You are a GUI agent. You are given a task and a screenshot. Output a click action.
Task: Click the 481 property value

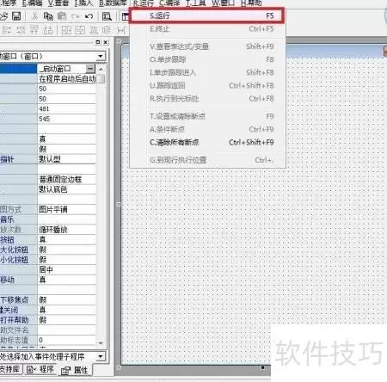(x=67, y=108)
